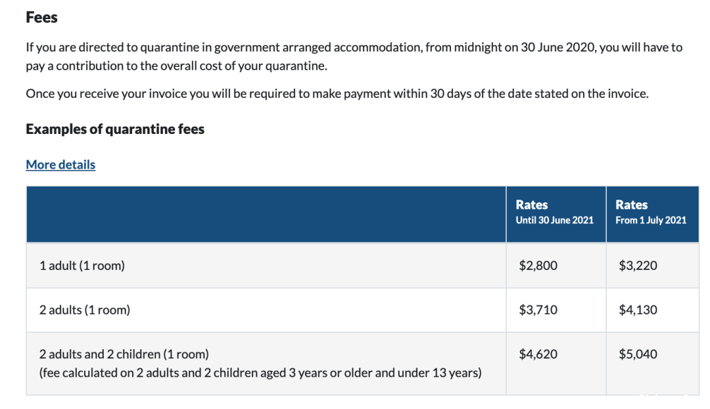Click the fee calculation note about children
710x409 pixels.
260,373
